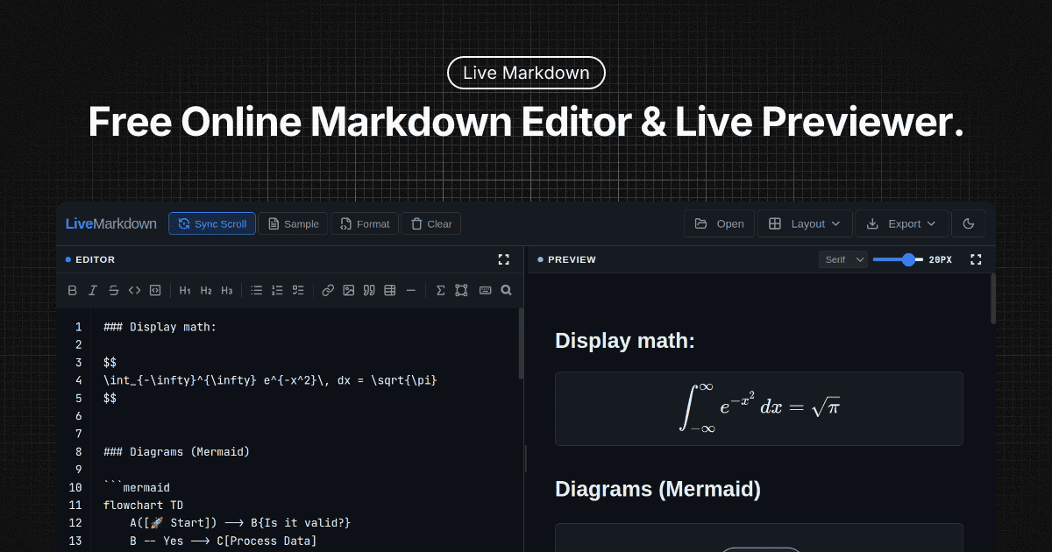Click the Format button

365,223
